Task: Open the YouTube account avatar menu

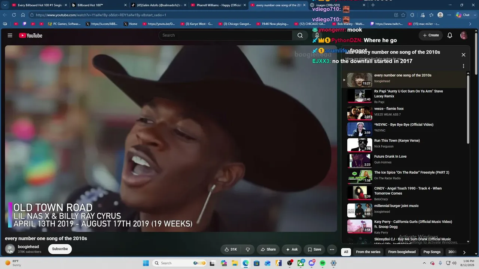Action: (464, 35)
